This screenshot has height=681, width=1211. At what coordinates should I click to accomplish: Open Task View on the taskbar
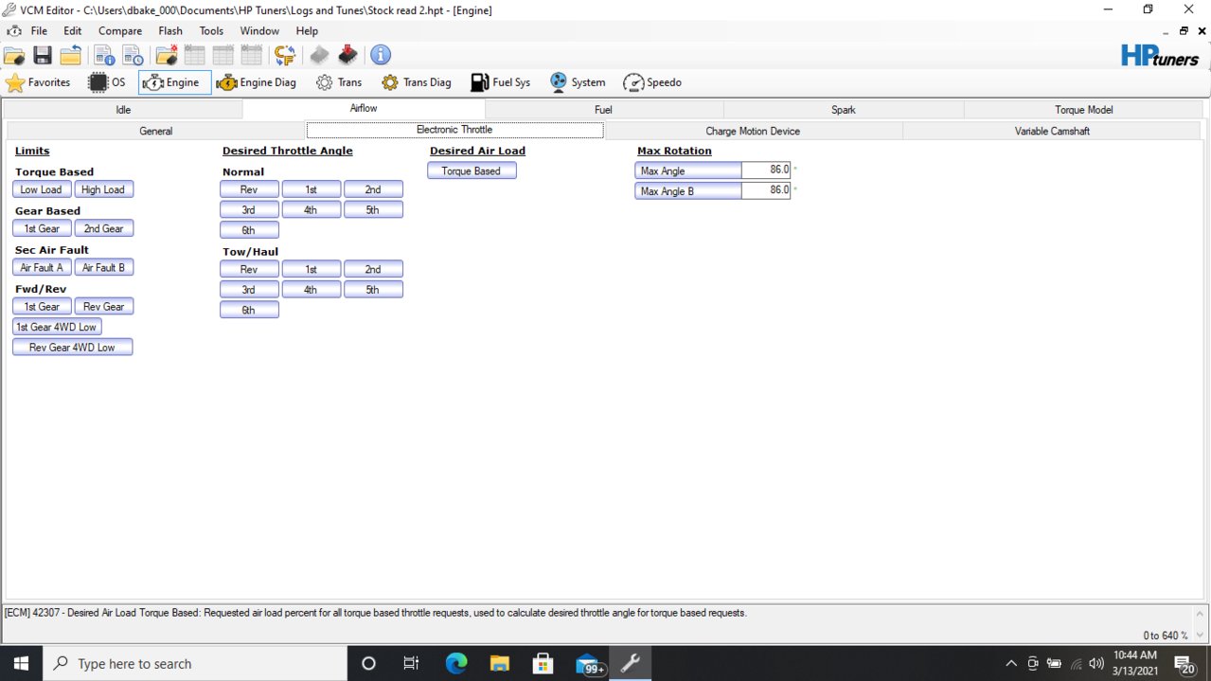tap(411, 663)
